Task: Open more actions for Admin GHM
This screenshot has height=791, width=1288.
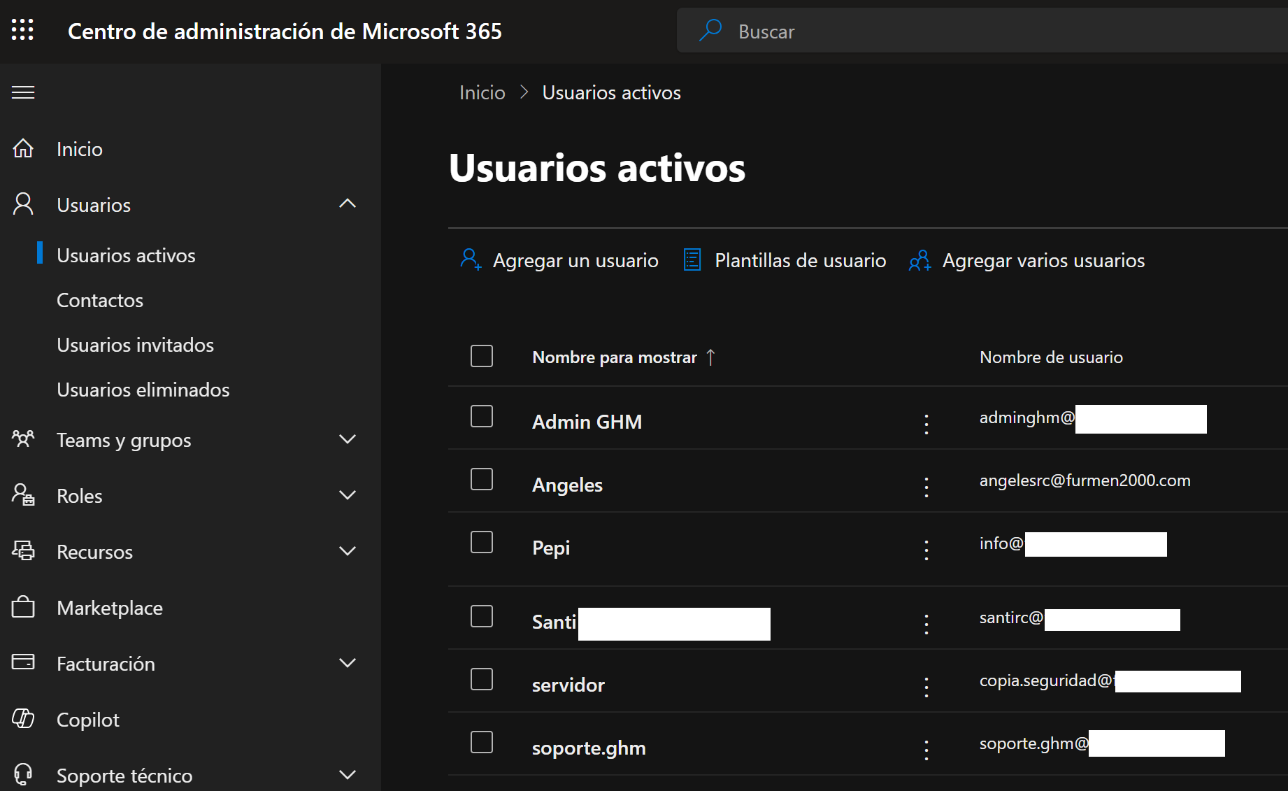Action: (x=926, y=423)
